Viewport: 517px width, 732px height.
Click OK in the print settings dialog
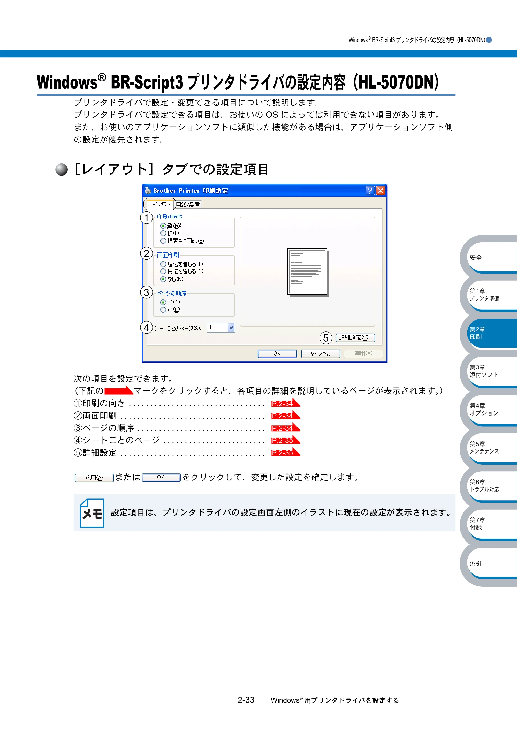point(277,353)
